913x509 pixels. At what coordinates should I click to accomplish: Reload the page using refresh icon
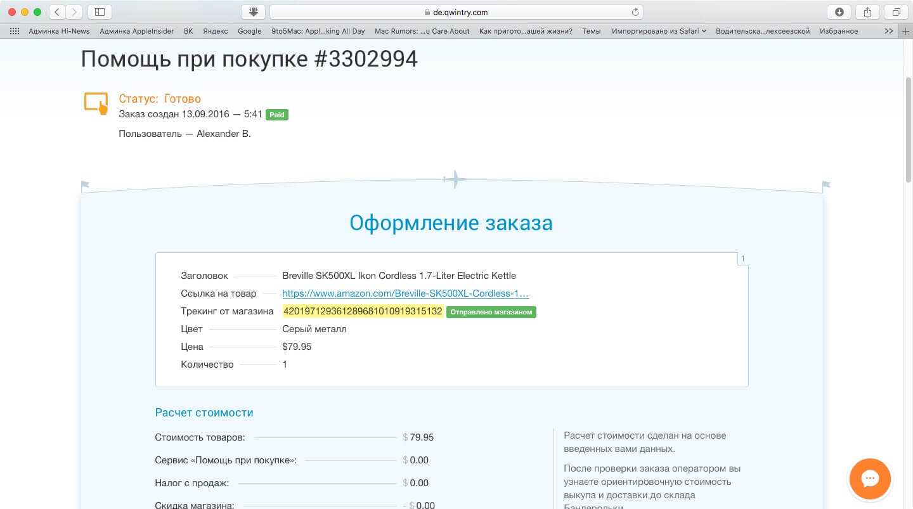635,12
